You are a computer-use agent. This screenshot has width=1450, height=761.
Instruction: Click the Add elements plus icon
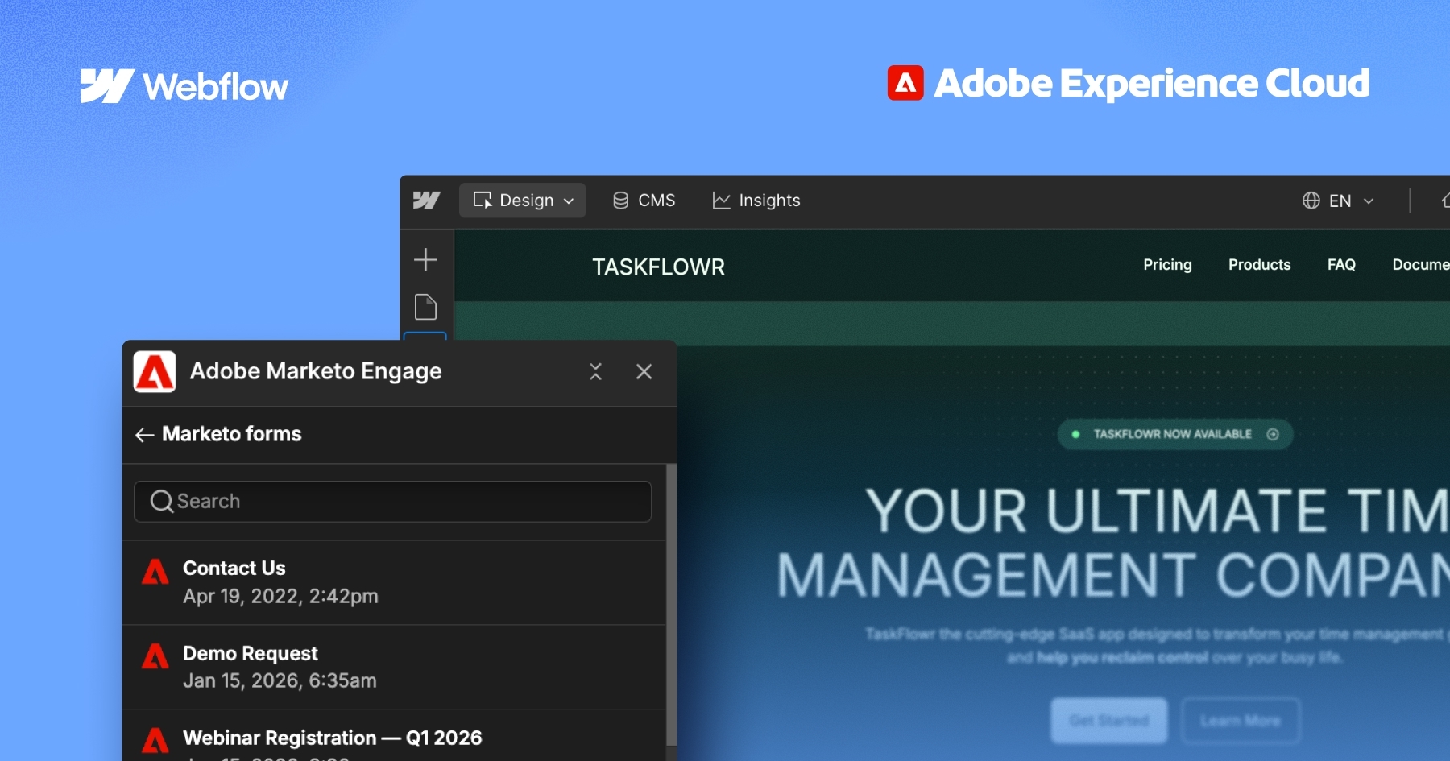pos(425,259)
